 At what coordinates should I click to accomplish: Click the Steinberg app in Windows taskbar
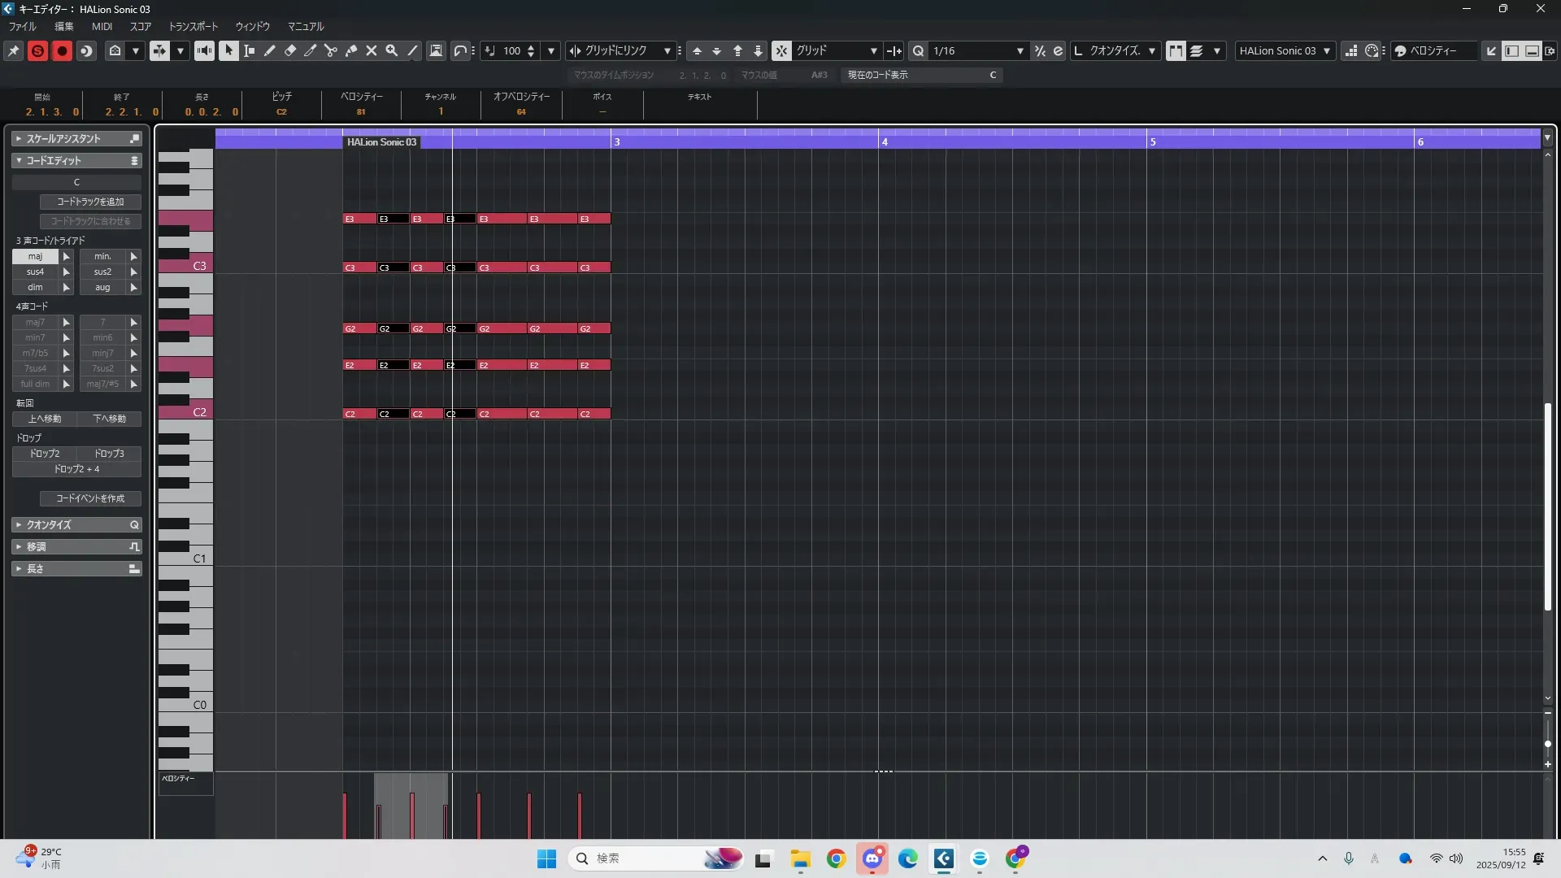tap(943, 858)
